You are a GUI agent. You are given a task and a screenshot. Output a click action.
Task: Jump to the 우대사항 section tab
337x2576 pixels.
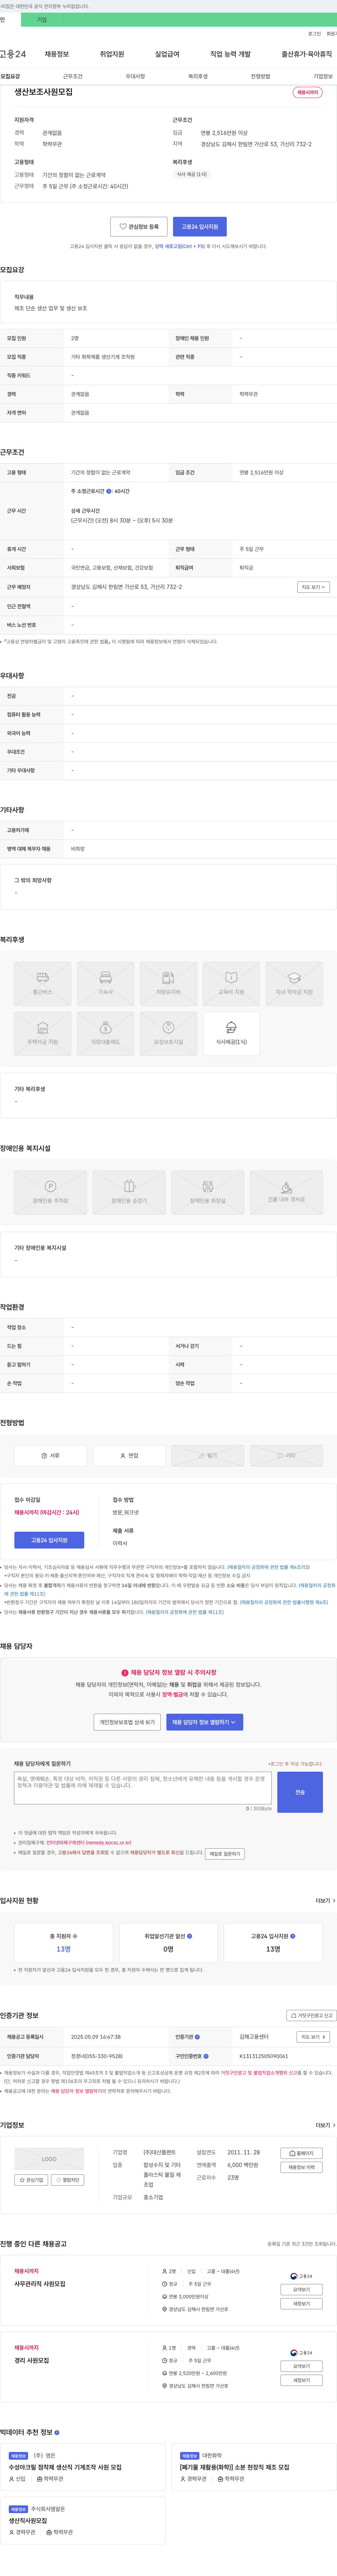point(135,76)
